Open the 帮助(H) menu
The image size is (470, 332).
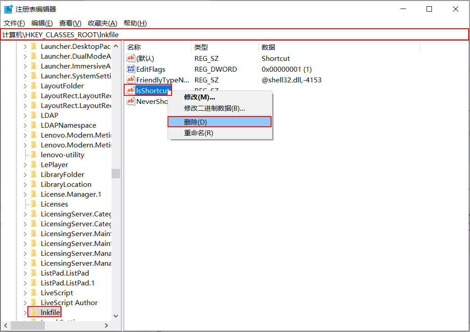[135, 23]
